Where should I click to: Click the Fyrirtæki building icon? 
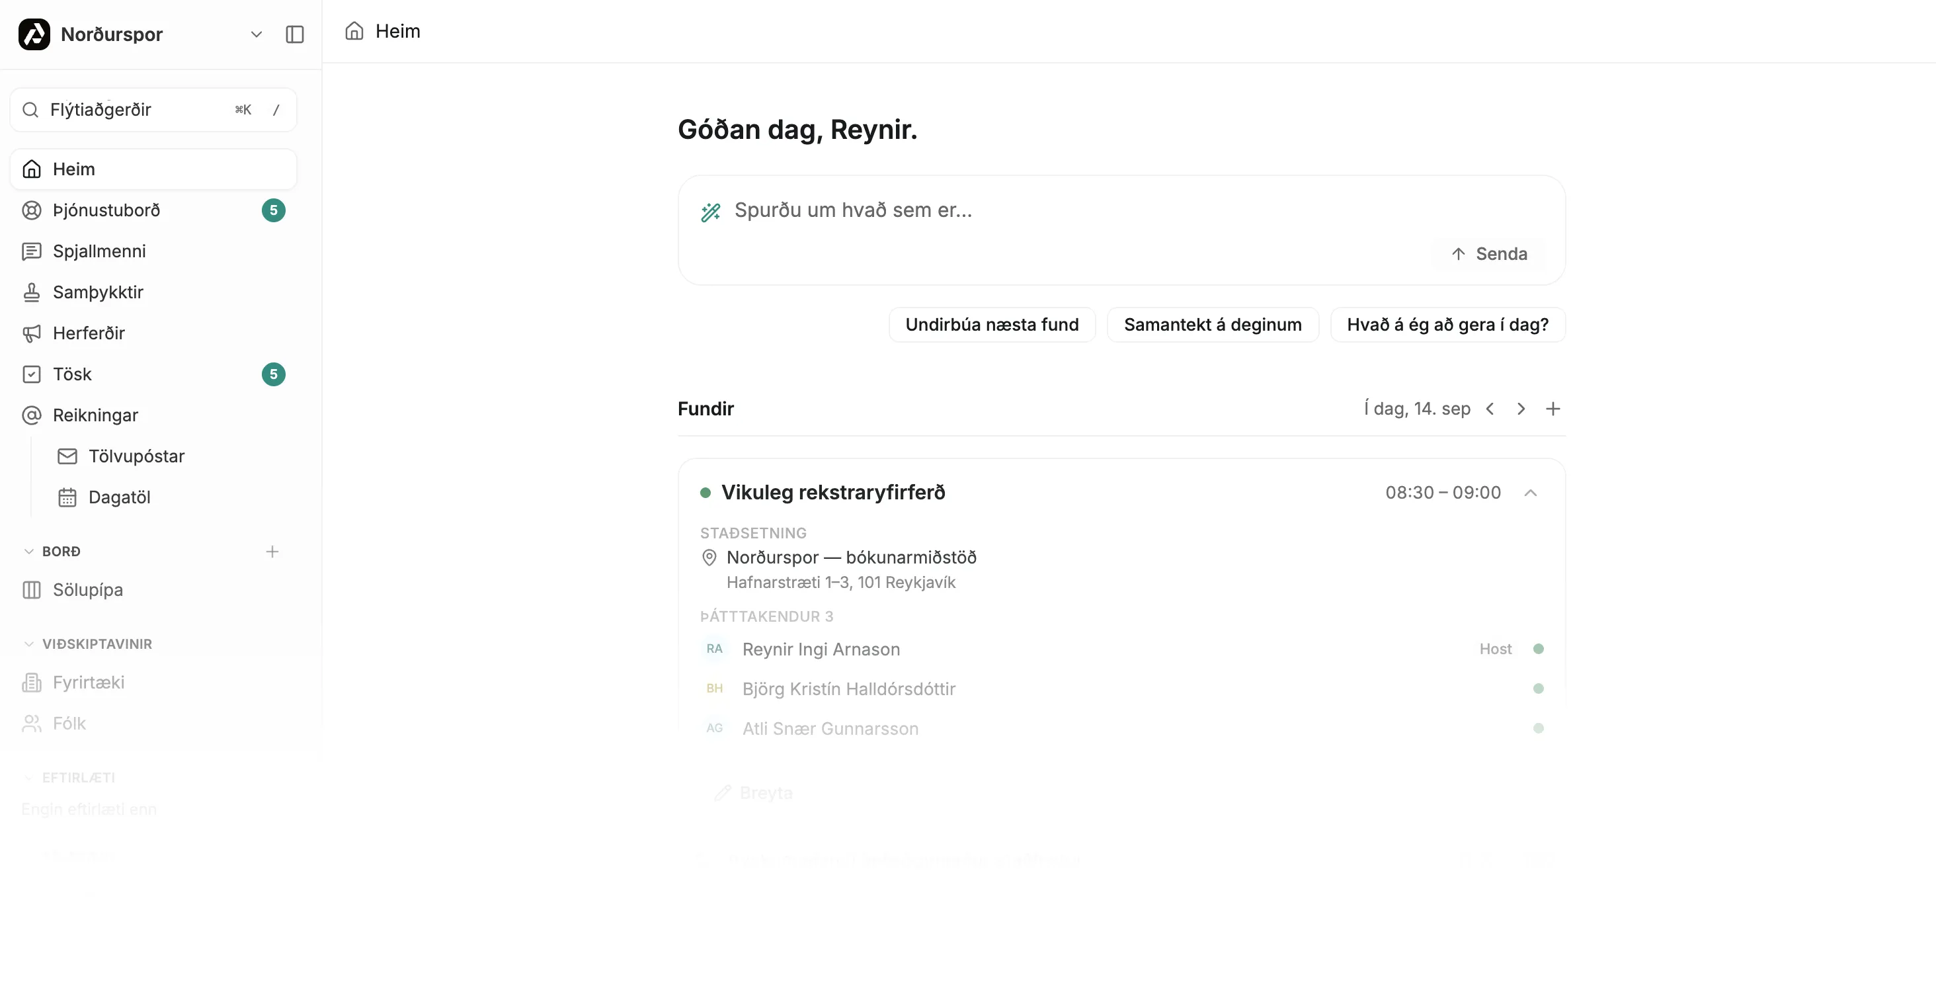tap(32, 683)
